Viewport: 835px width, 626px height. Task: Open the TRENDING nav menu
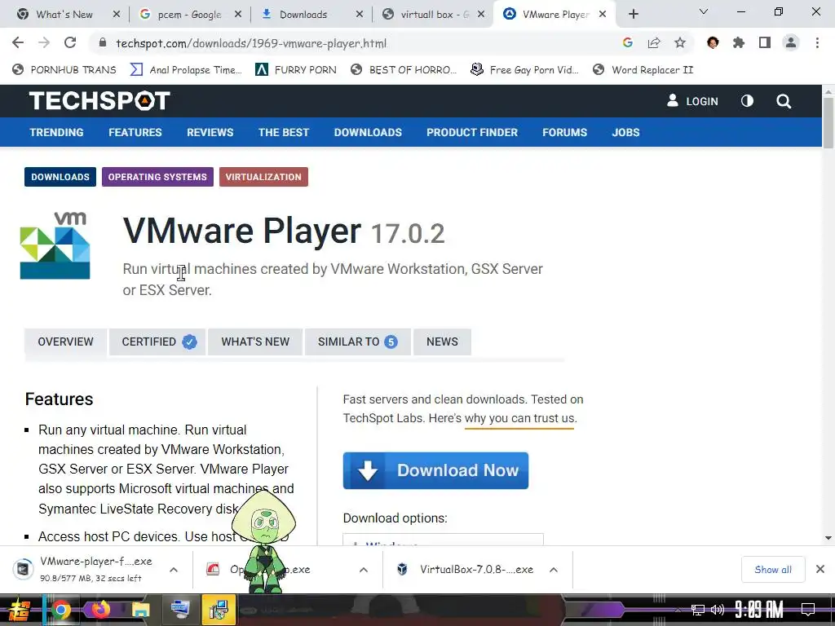(x=56, y=132)
